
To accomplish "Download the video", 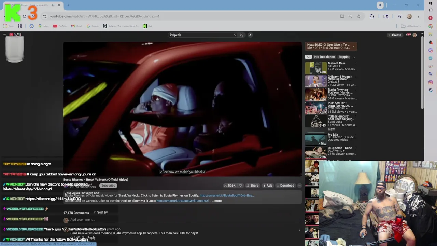I will coord(285,186).
